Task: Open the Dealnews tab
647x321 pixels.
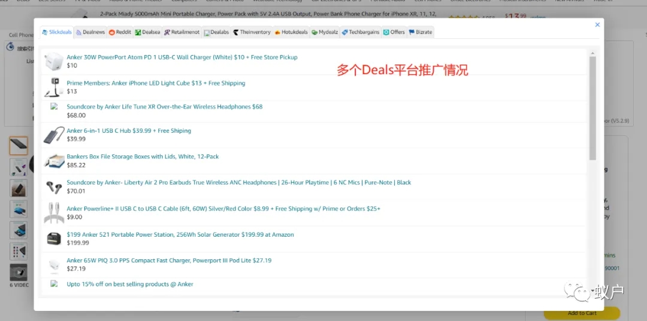Action: [x=90, y=32]
